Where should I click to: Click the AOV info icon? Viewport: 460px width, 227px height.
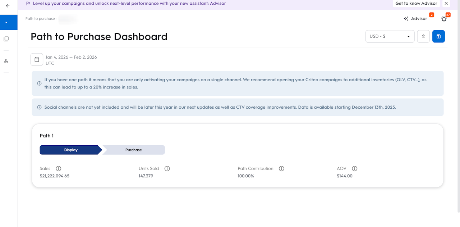coord(355,168)
